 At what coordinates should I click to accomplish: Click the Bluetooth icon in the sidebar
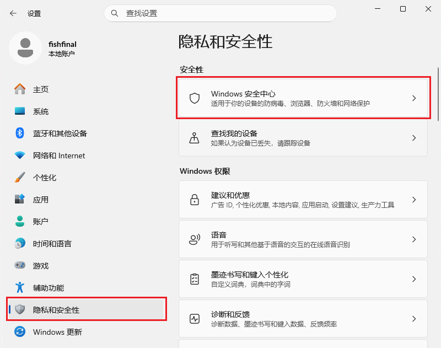20,133
